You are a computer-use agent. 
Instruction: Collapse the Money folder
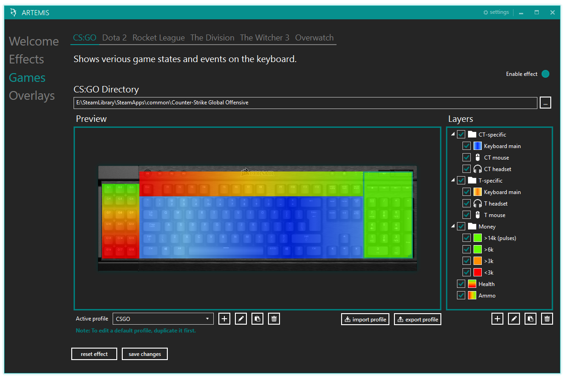453,226
